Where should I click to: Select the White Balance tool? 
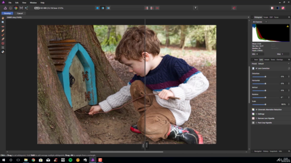click(3, 52)
